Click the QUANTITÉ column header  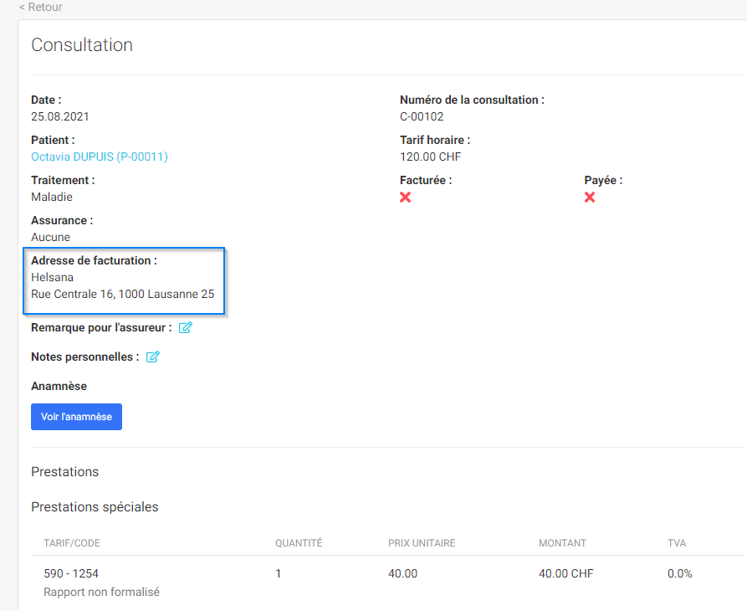click(x=299, y=543)
